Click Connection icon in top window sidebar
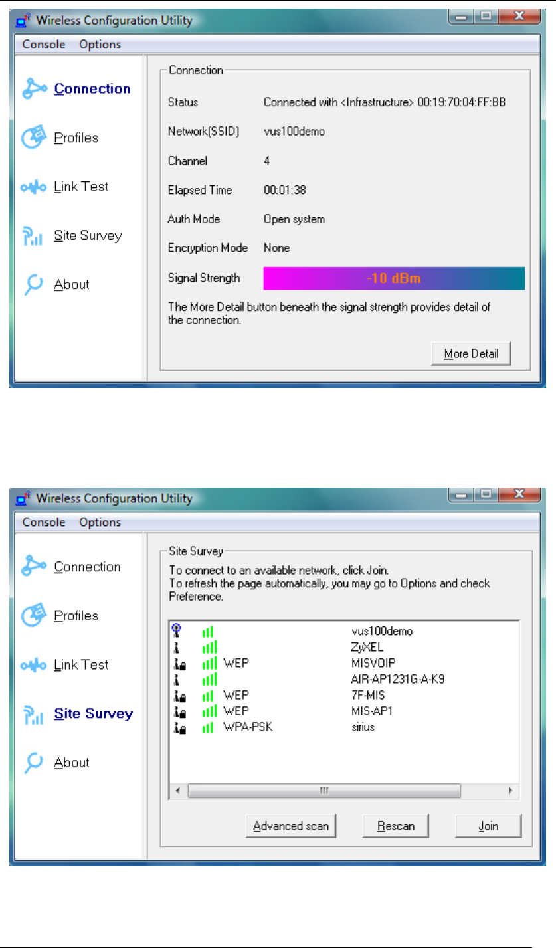556x948 pixels. click(34, 89)
